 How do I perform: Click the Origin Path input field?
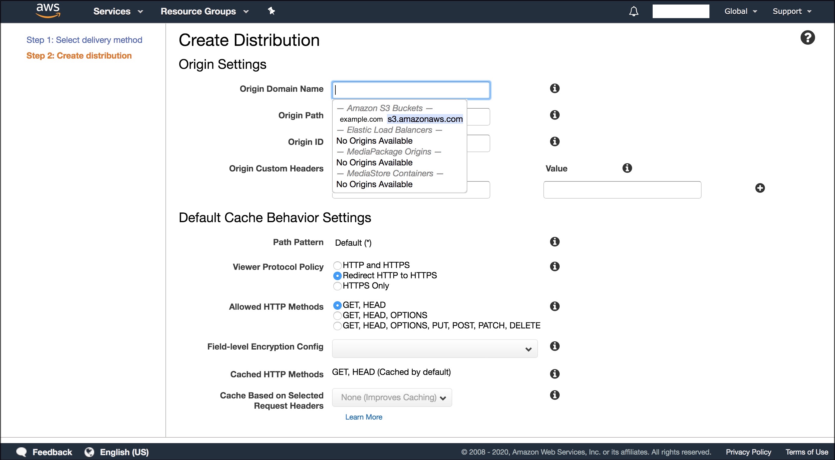[x=478, y=117]
